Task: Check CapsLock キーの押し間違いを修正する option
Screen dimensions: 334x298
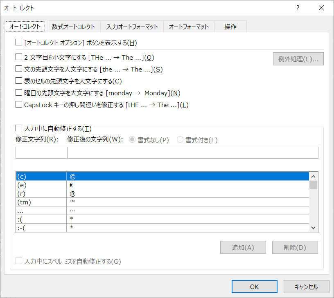Action: [x=18, y=105]
